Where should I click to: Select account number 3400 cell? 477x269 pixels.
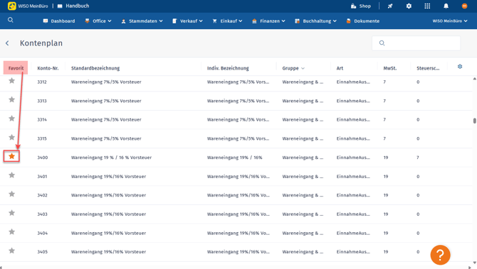pos(43,158)
